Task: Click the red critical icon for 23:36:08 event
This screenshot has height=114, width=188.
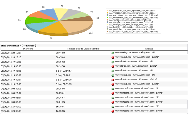Action: click(113, 111)
